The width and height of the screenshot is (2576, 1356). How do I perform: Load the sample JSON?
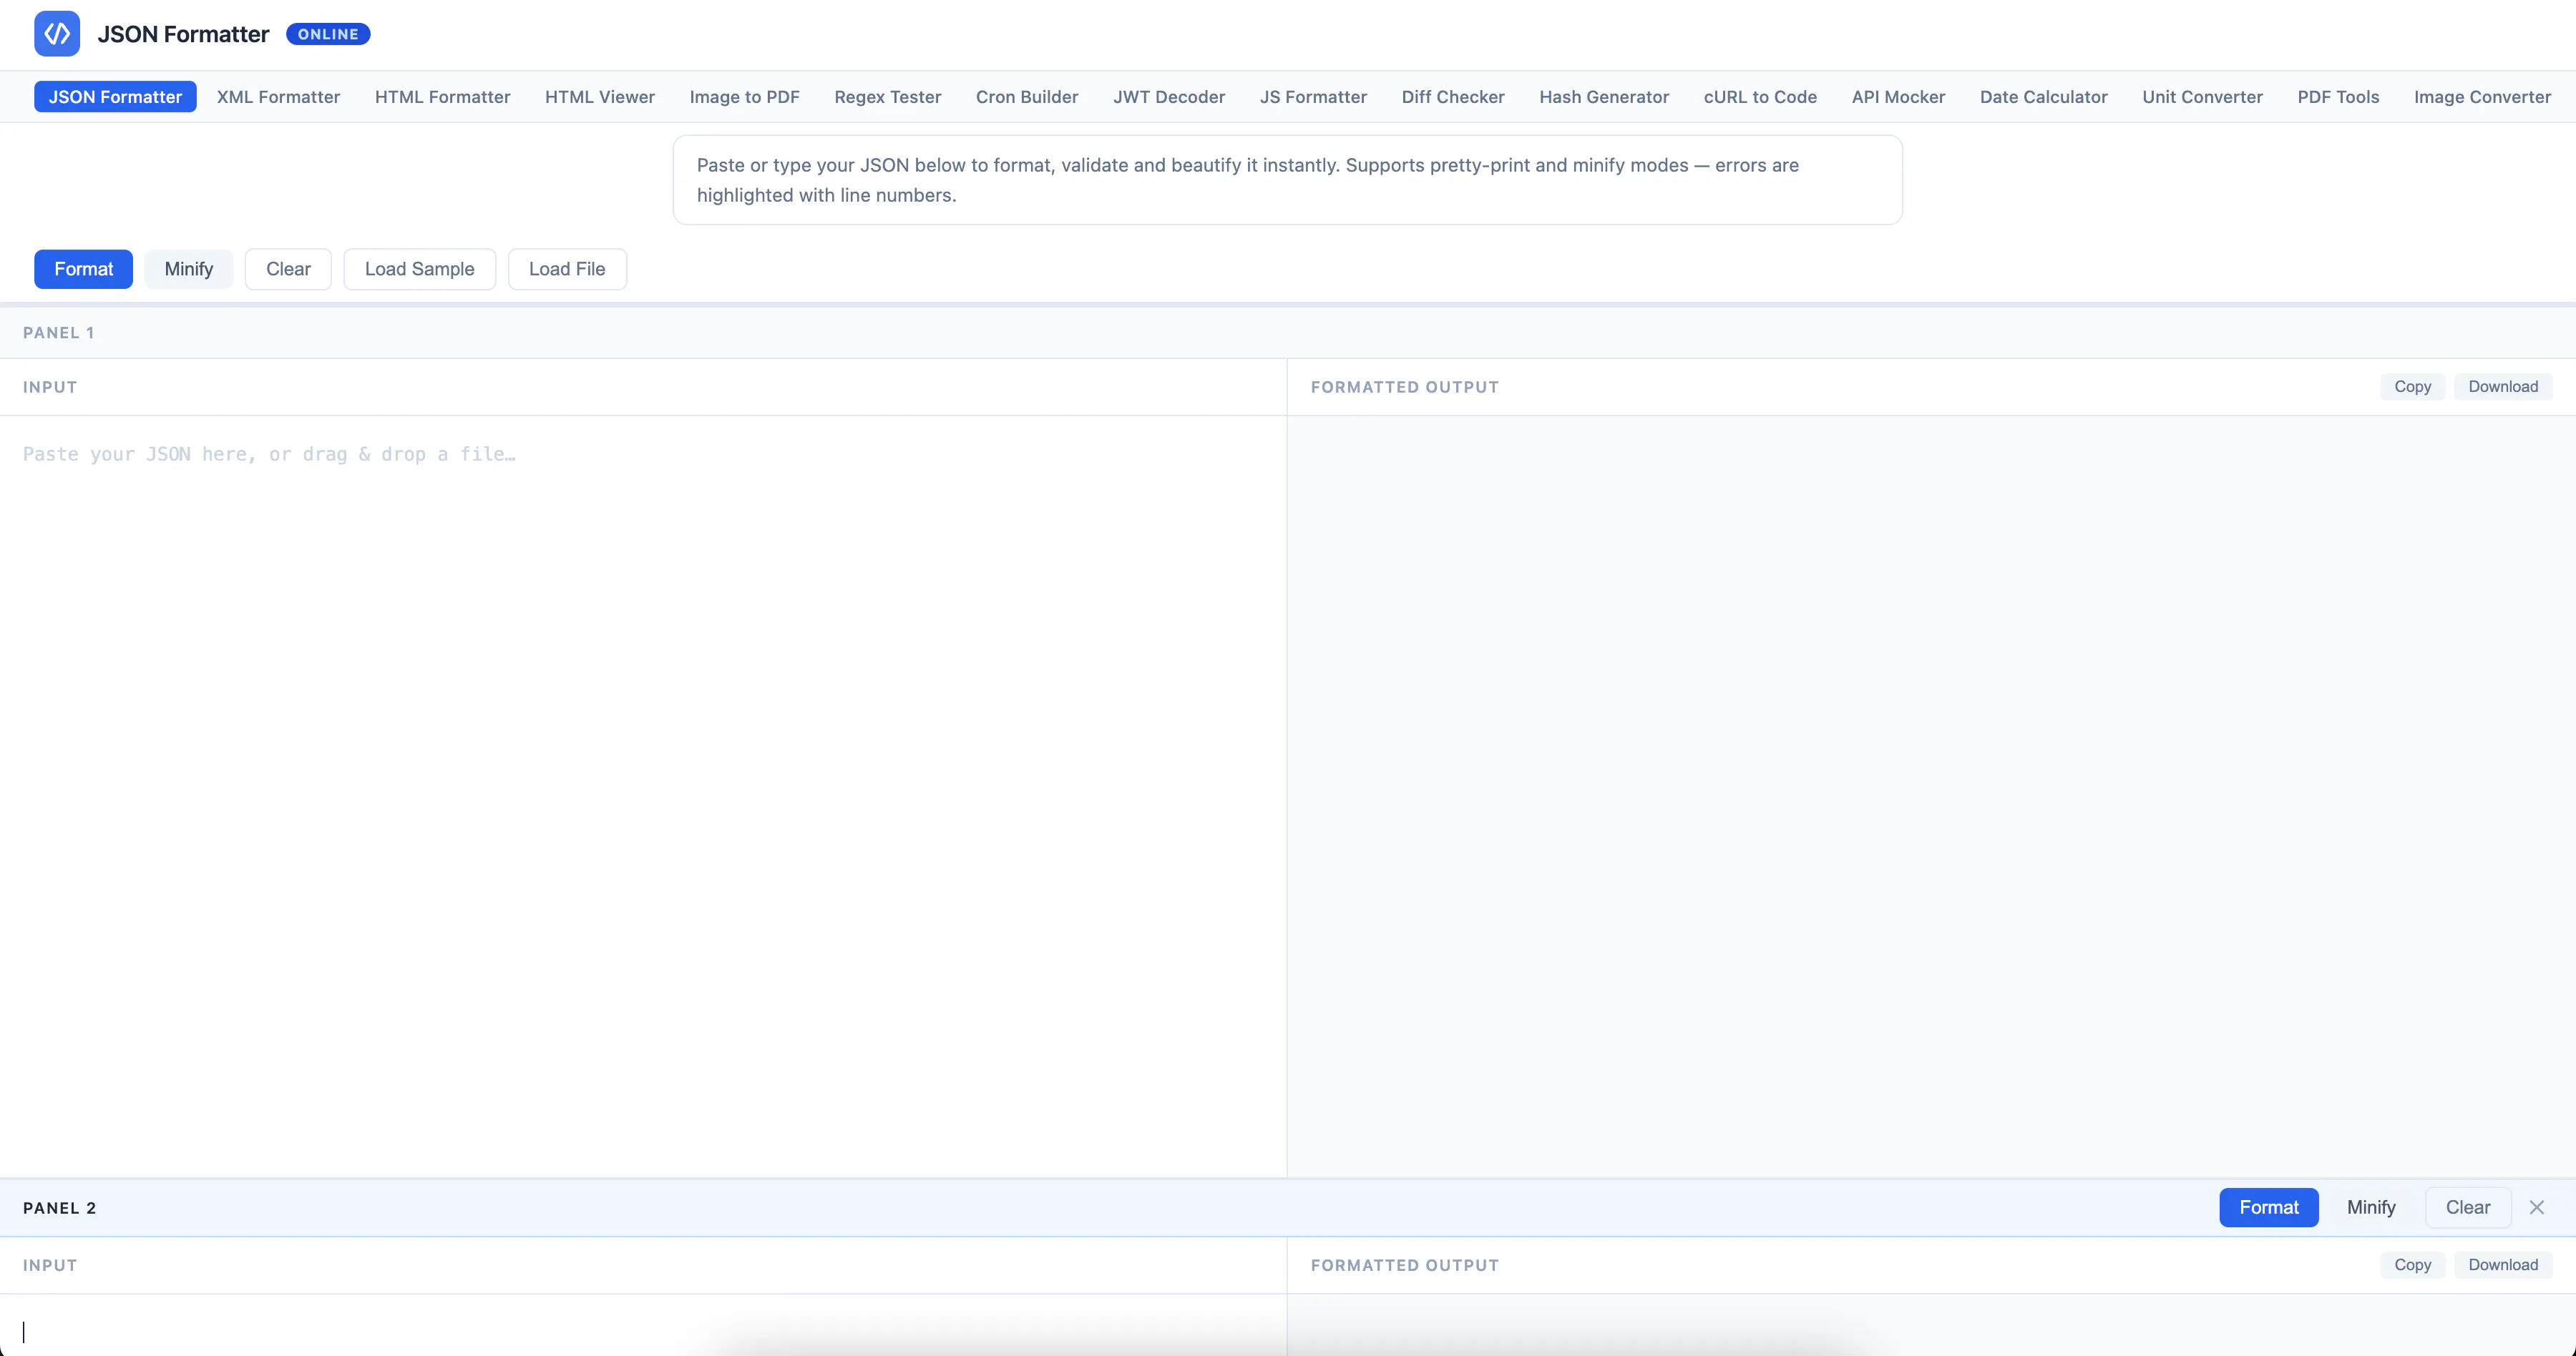[x=419, y=269]
